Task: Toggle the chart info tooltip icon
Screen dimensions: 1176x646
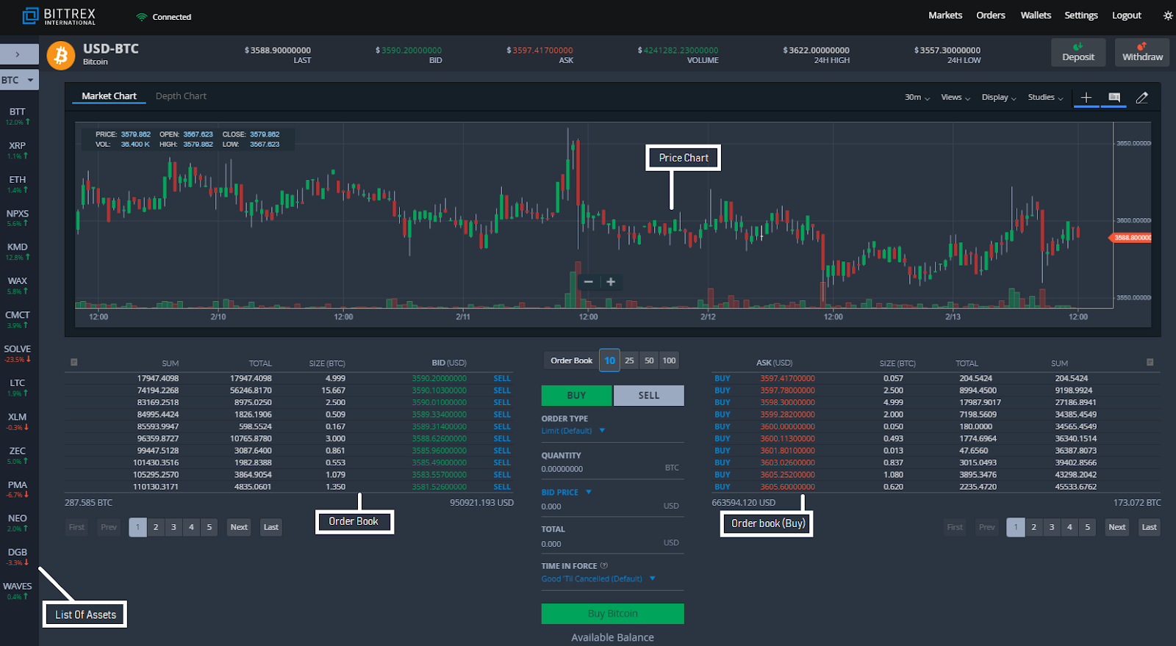Action: (x=1114, y=97)
